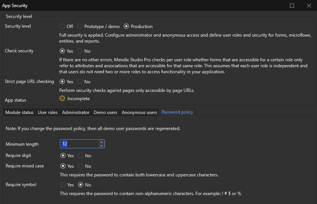Turn off Strict page URL checking
This screenshot has height=204, width=317.
click(80, 82)
